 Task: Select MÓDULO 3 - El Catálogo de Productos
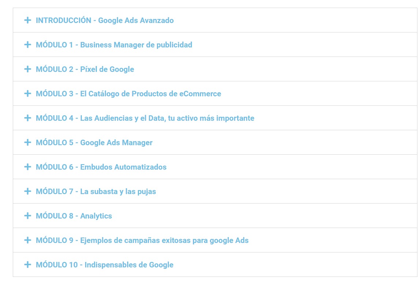(x=128, y=93)
